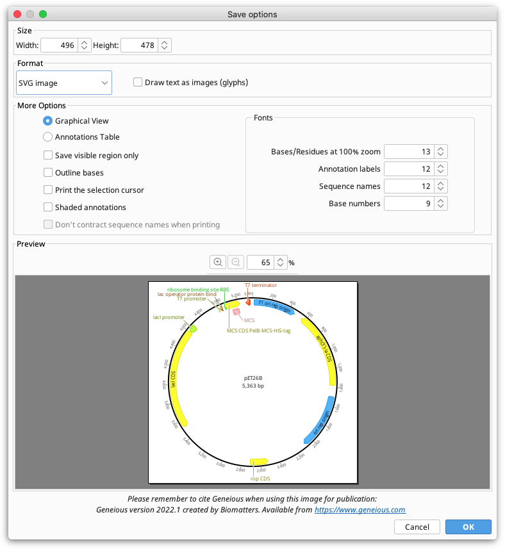Image resolution: width=505 pixels, height=549 pixels.
Task: Click the Cancel button
Action: point(417,527)
